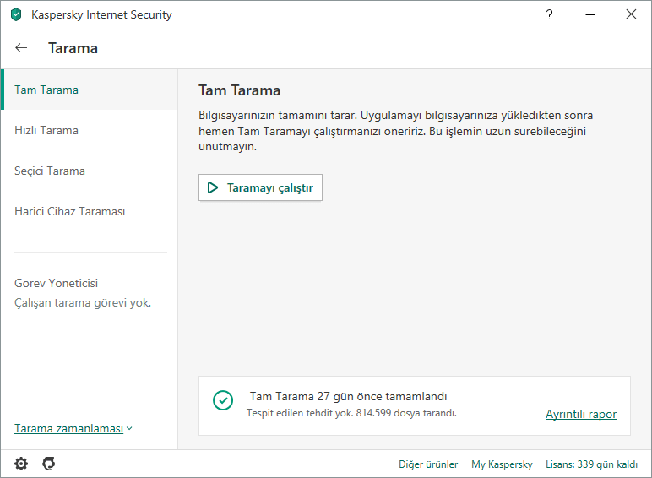Click the play triangle on Taramayı çalıştır

(213, 187)
